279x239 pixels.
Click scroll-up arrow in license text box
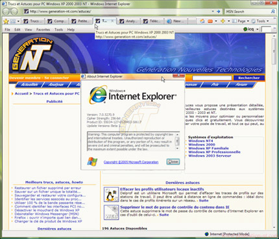click(x=177, y=134)
